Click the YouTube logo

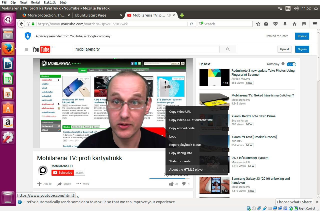(41, 49)
